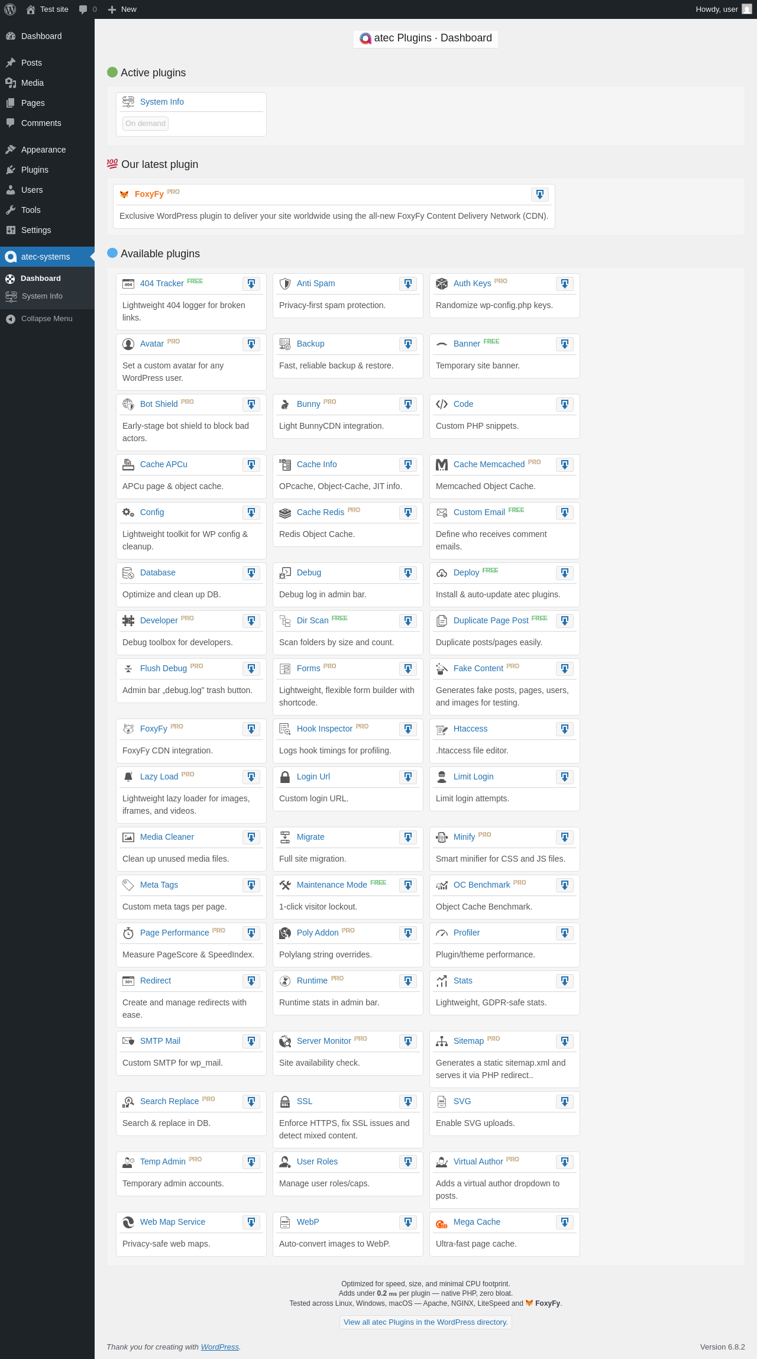Install Minify plugin via download icon

pyautogui.click(x=565, y=837)
